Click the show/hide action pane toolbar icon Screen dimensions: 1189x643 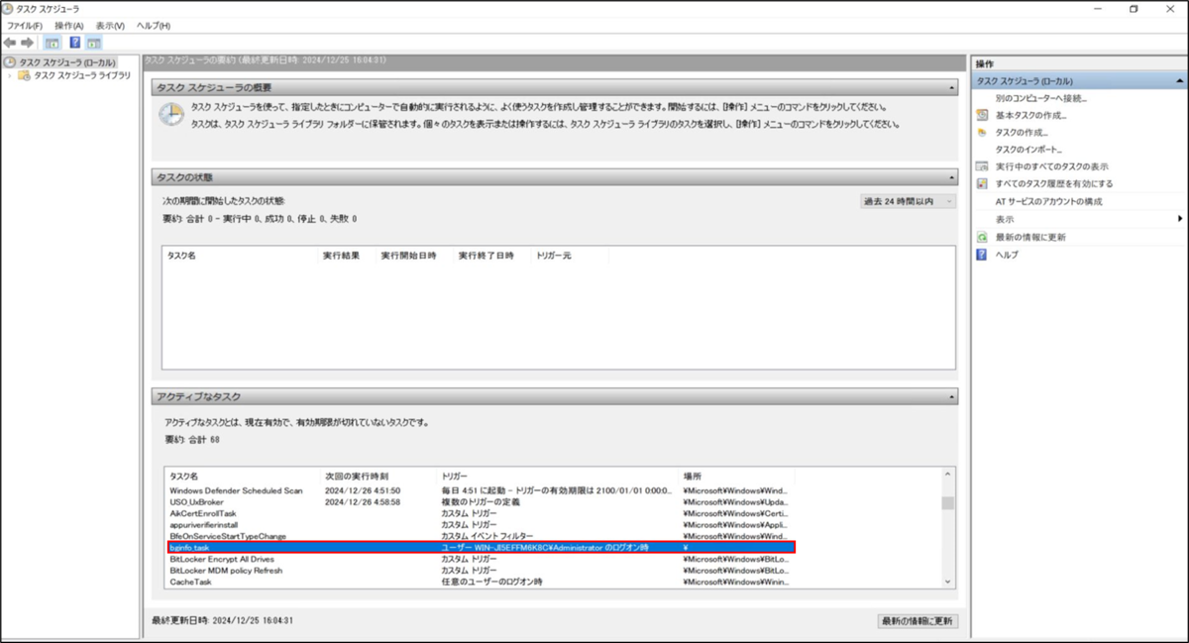(92, 43)
